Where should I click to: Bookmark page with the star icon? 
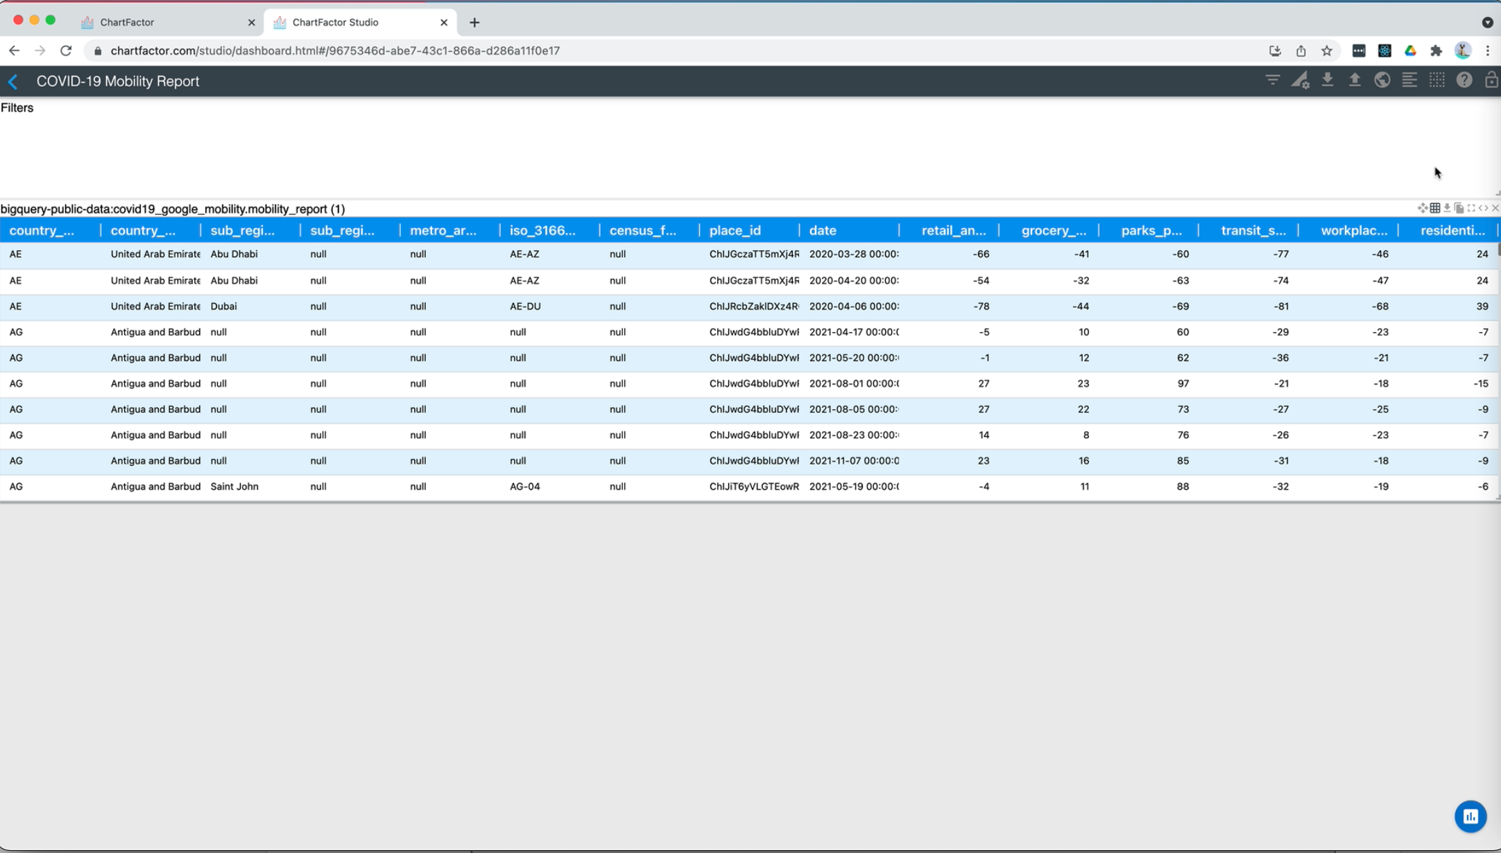pyautogui.click(x=1326, y=51)
